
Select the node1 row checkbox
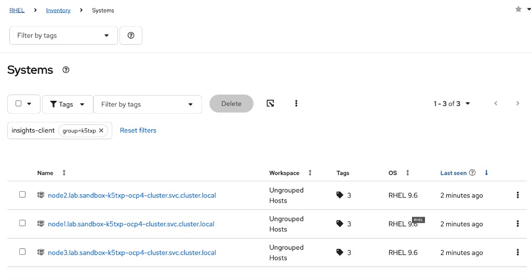click(x=22, y=223)
